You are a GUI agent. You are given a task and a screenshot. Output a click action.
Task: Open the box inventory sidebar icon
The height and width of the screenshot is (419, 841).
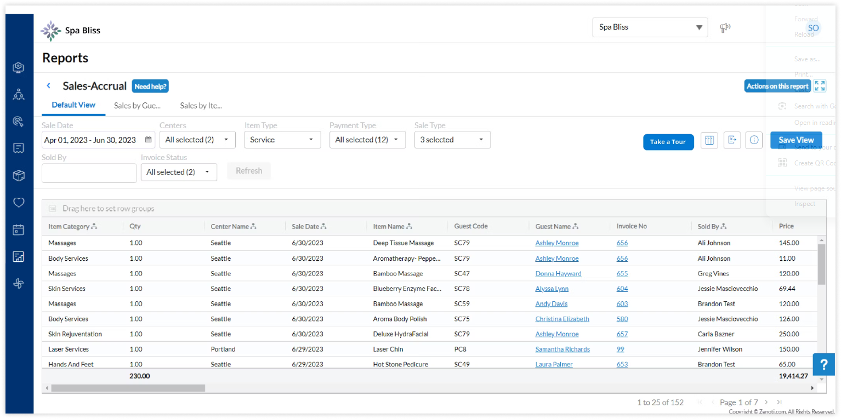pyautogui.click(x=19, y=175)
